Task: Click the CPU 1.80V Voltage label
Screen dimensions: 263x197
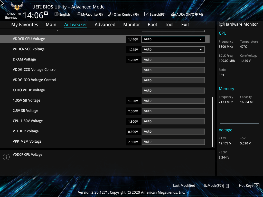Action: point(28,121)
